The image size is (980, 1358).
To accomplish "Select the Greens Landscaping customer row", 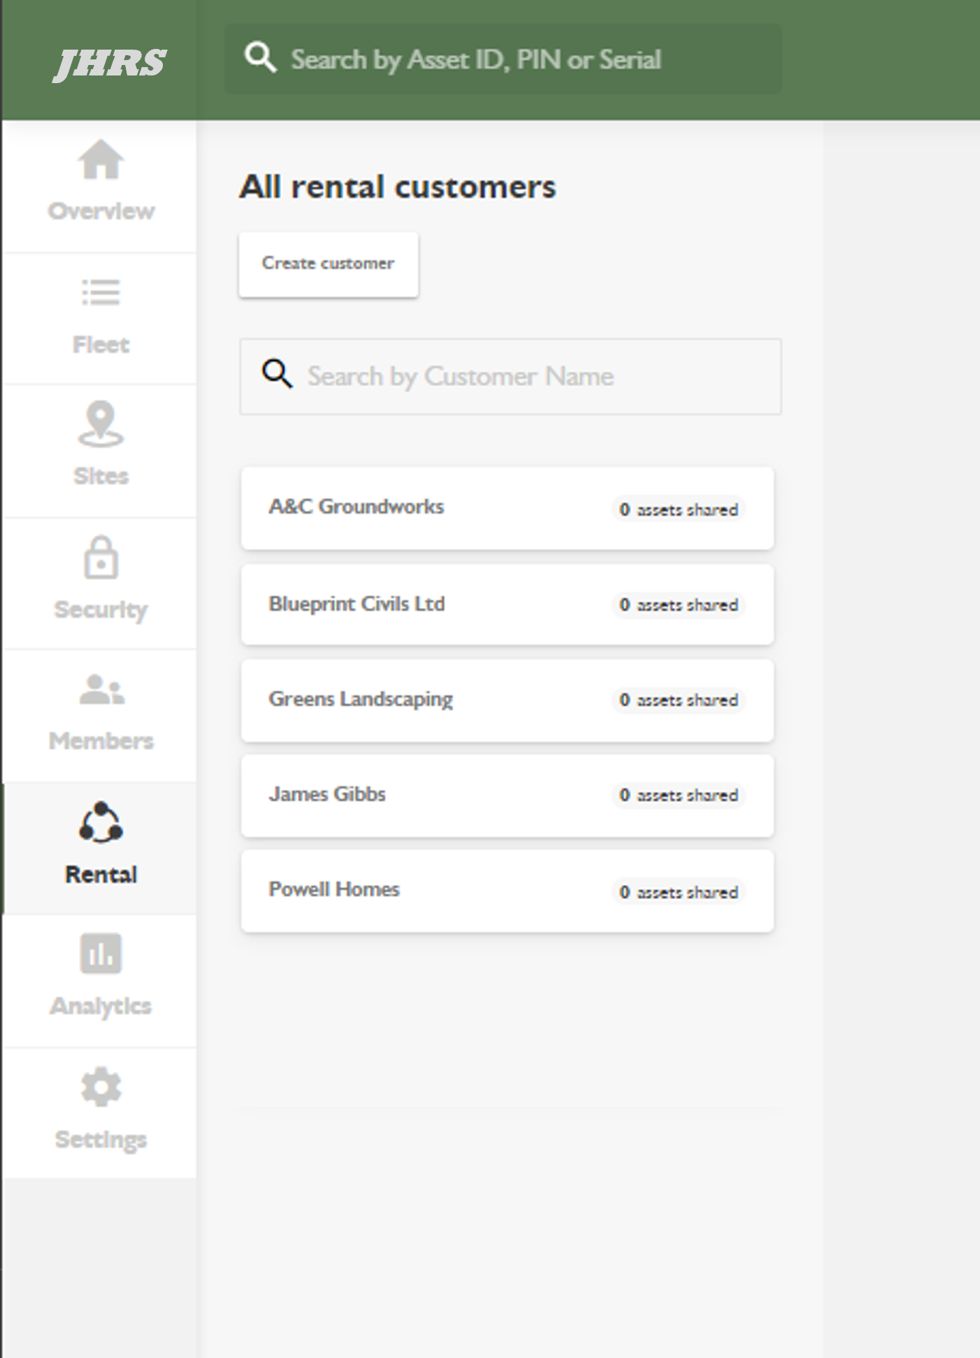I will (x=507, y=700).
